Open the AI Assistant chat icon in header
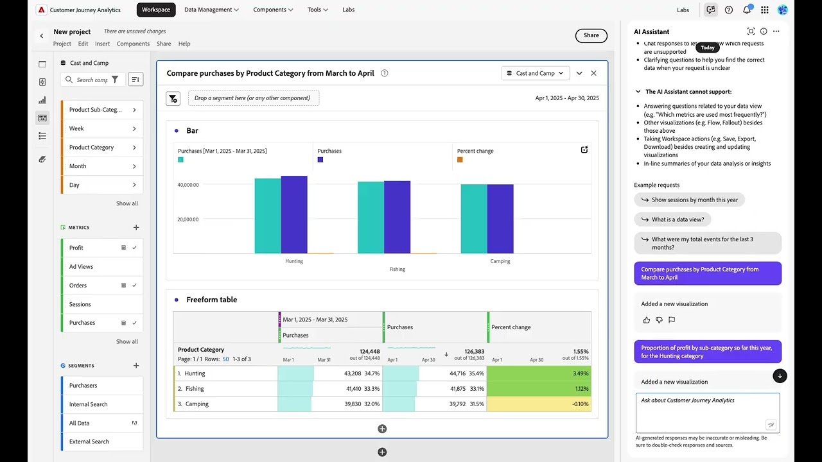This screenshot has width=822, height=462. pos(710,10)
